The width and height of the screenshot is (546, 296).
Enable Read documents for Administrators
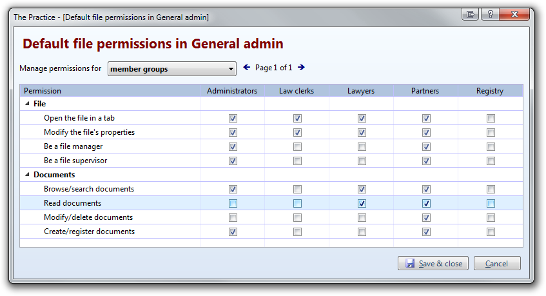[x=233, y=203]
